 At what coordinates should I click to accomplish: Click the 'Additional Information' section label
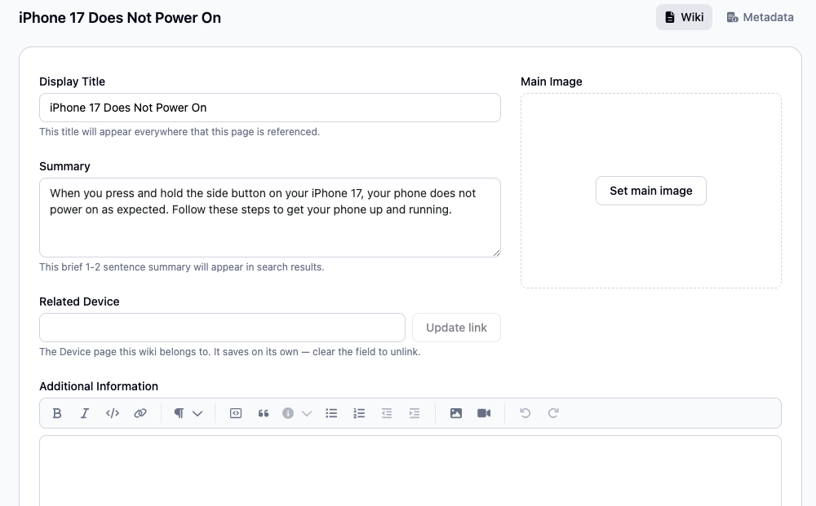(99, 386)
